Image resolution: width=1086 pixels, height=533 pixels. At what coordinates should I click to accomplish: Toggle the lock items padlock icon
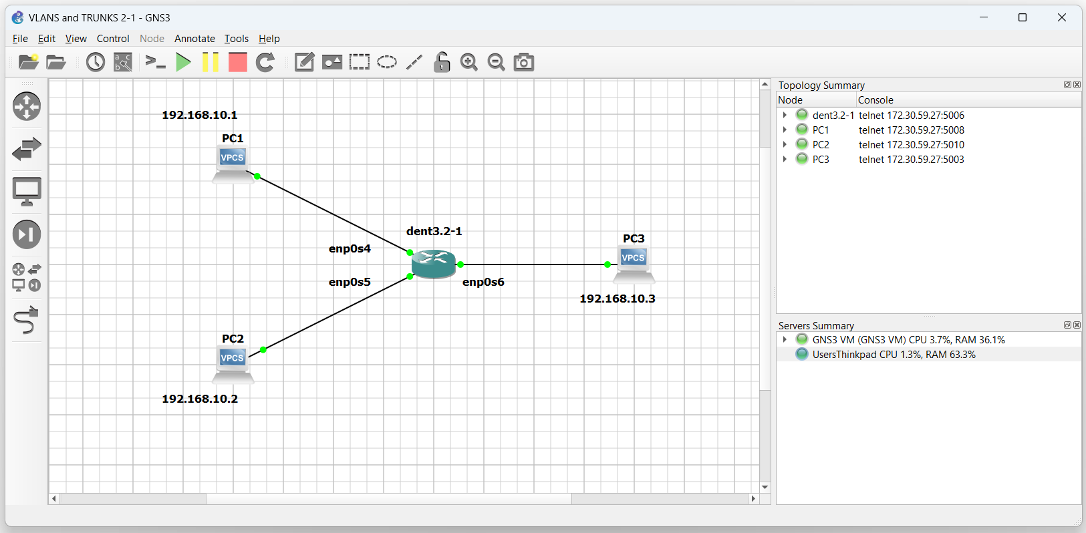442,62
